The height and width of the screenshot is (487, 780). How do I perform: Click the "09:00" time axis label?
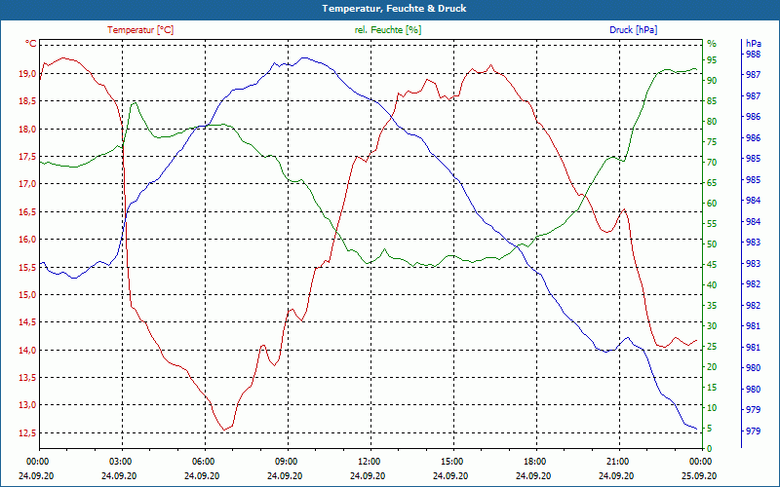[x=285, y=462]
